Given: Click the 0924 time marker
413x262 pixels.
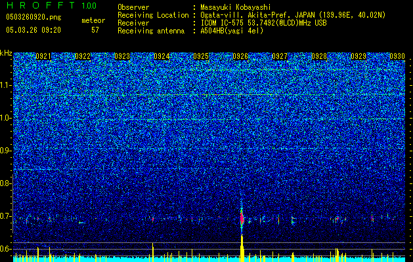Looking at the screenshot, I should coord(162,56).
